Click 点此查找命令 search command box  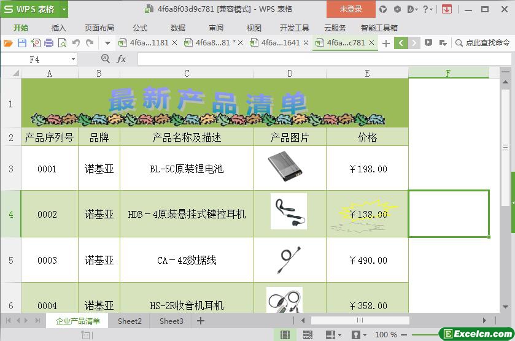click(x=482, y=43)
